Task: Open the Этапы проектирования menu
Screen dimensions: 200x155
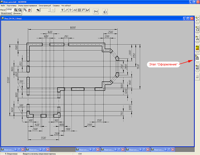Action: click(x=27, y=5)
